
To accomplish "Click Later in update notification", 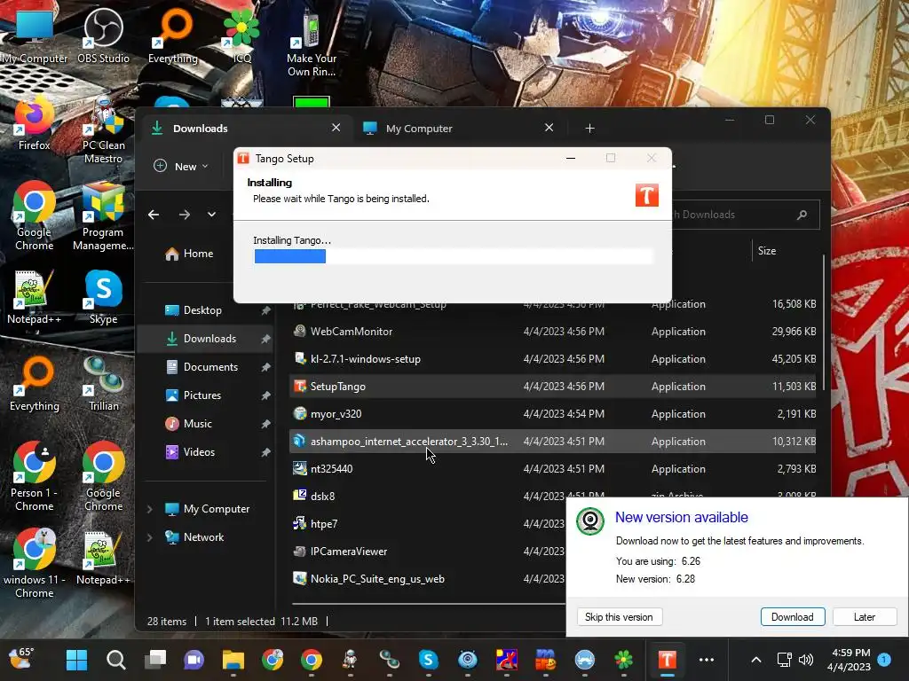I will [x=865, y=617].
